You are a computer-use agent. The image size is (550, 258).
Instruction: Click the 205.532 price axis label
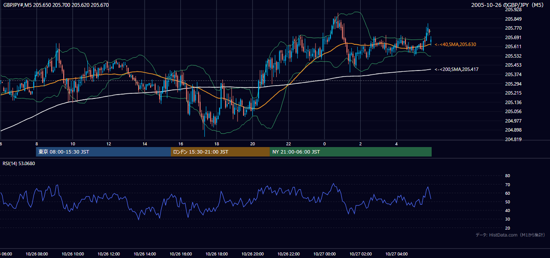click(x=513, y=56)
